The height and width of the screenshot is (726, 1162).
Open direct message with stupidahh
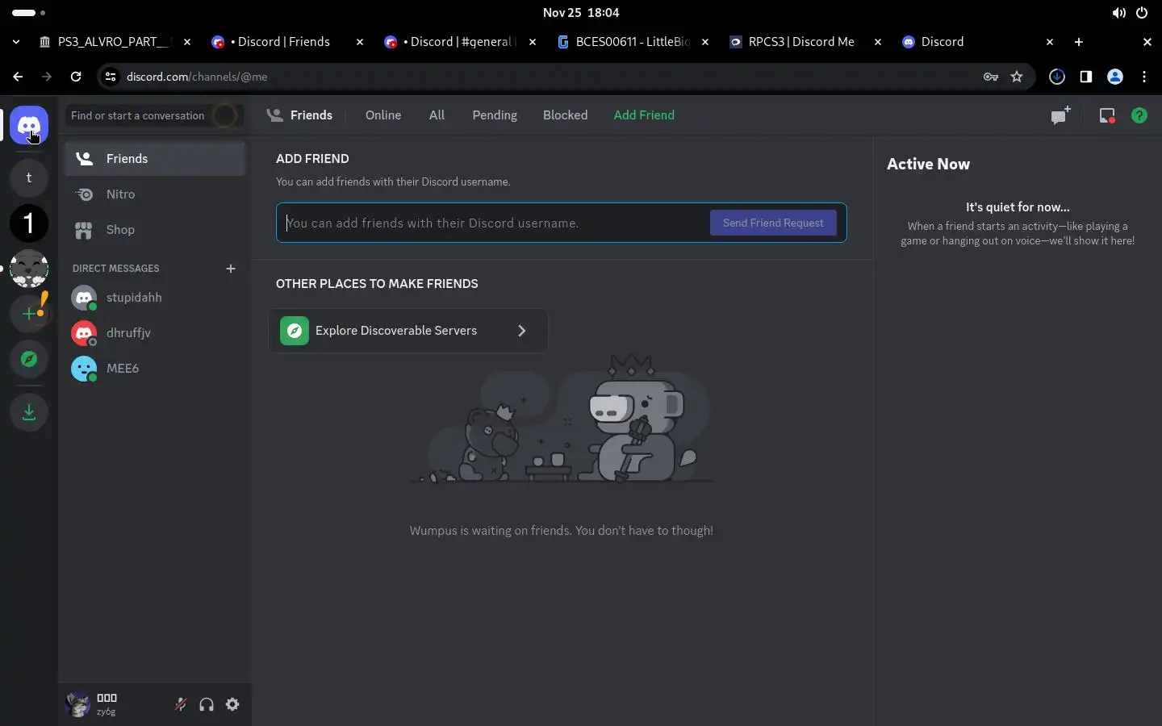click(x=155, y=298)
